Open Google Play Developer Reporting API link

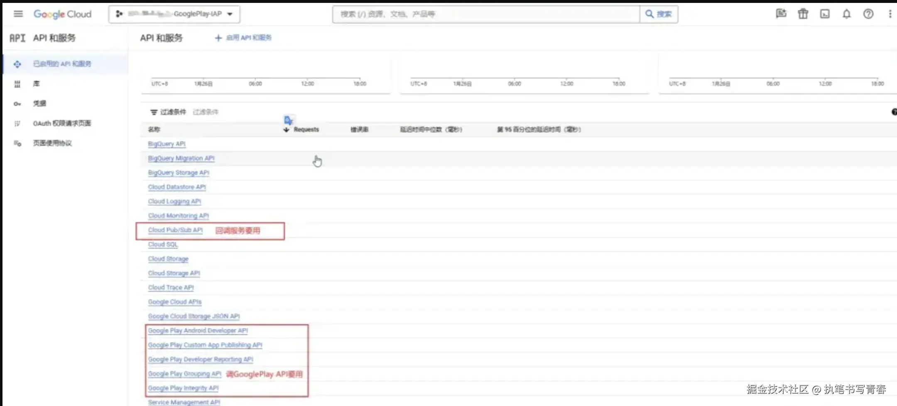click(x=201, y=360)
